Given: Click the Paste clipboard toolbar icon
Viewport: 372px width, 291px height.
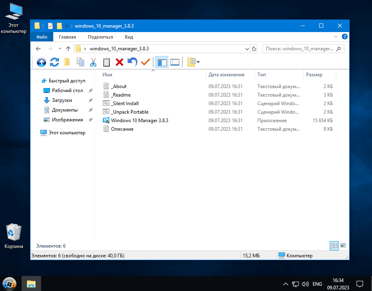Looking at the screenshot, I should [x=106, y=62].
